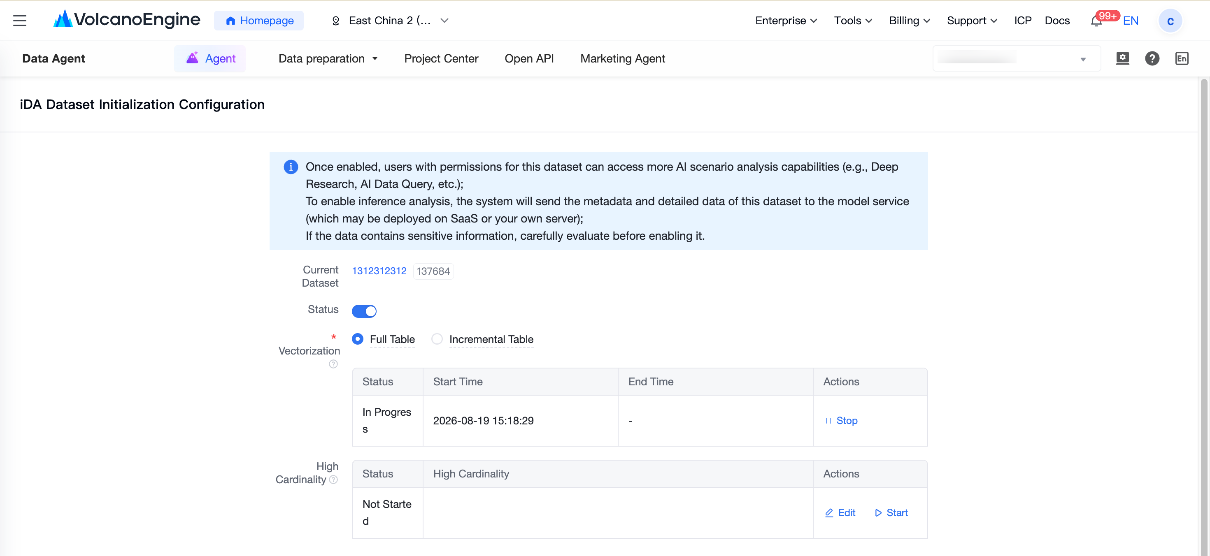Expand the East China 2 region dropdown

click(390, 21)
